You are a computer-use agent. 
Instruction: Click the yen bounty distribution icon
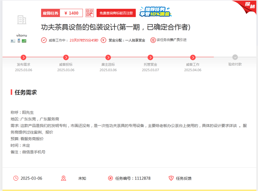tap(104, 40)
